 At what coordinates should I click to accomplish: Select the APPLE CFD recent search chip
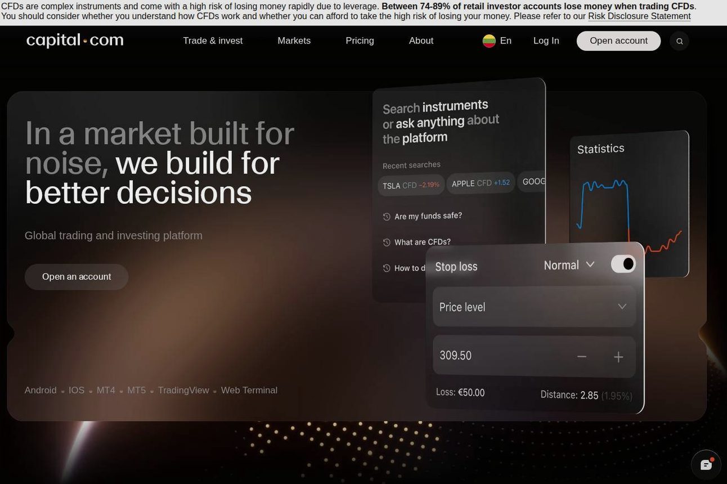click(481, 183)
